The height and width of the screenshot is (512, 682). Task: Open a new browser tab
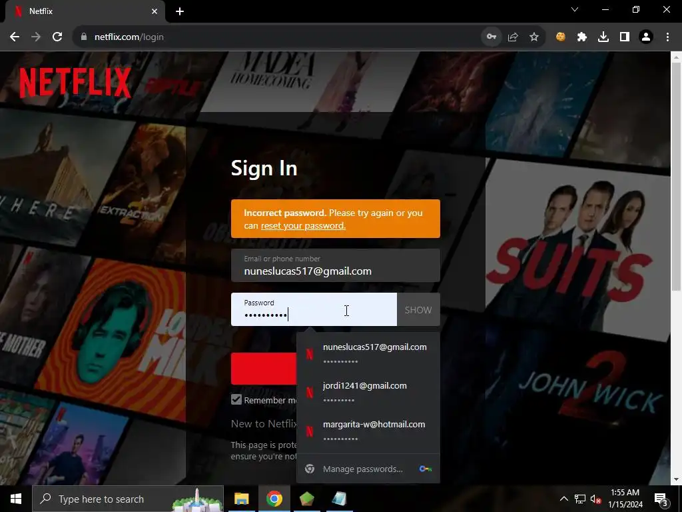point(180,11)
